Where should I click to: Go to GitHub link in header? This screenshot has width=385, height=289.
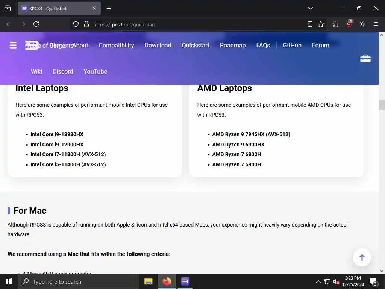[x=292, y=45]
